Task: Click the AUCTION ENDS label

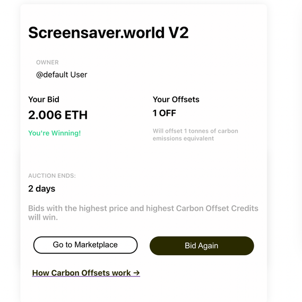Action: (x=52, y=176)
